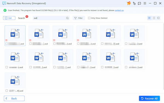Image resolution: width=164 pixels, height=103 pixels.
Task: Select the last Word file thumbnail in row two
Action: [x=134, y=57]
